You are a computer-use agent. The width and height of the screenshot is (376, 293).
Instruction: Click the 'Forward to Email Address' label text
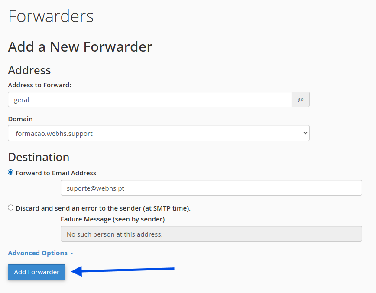point(56,173)
